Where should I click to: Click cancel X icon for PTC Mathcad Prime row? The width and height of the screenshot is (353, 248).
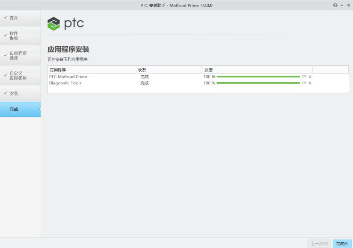(310, 77)
